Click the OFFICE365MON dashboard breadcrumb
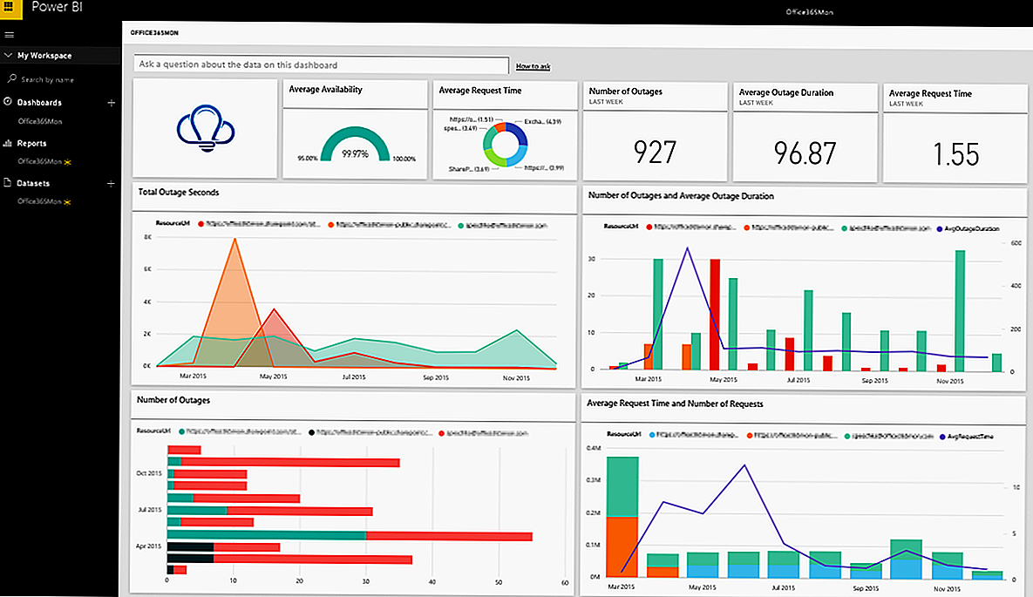The image size is (1033, 597). click(x=154, y=32)
